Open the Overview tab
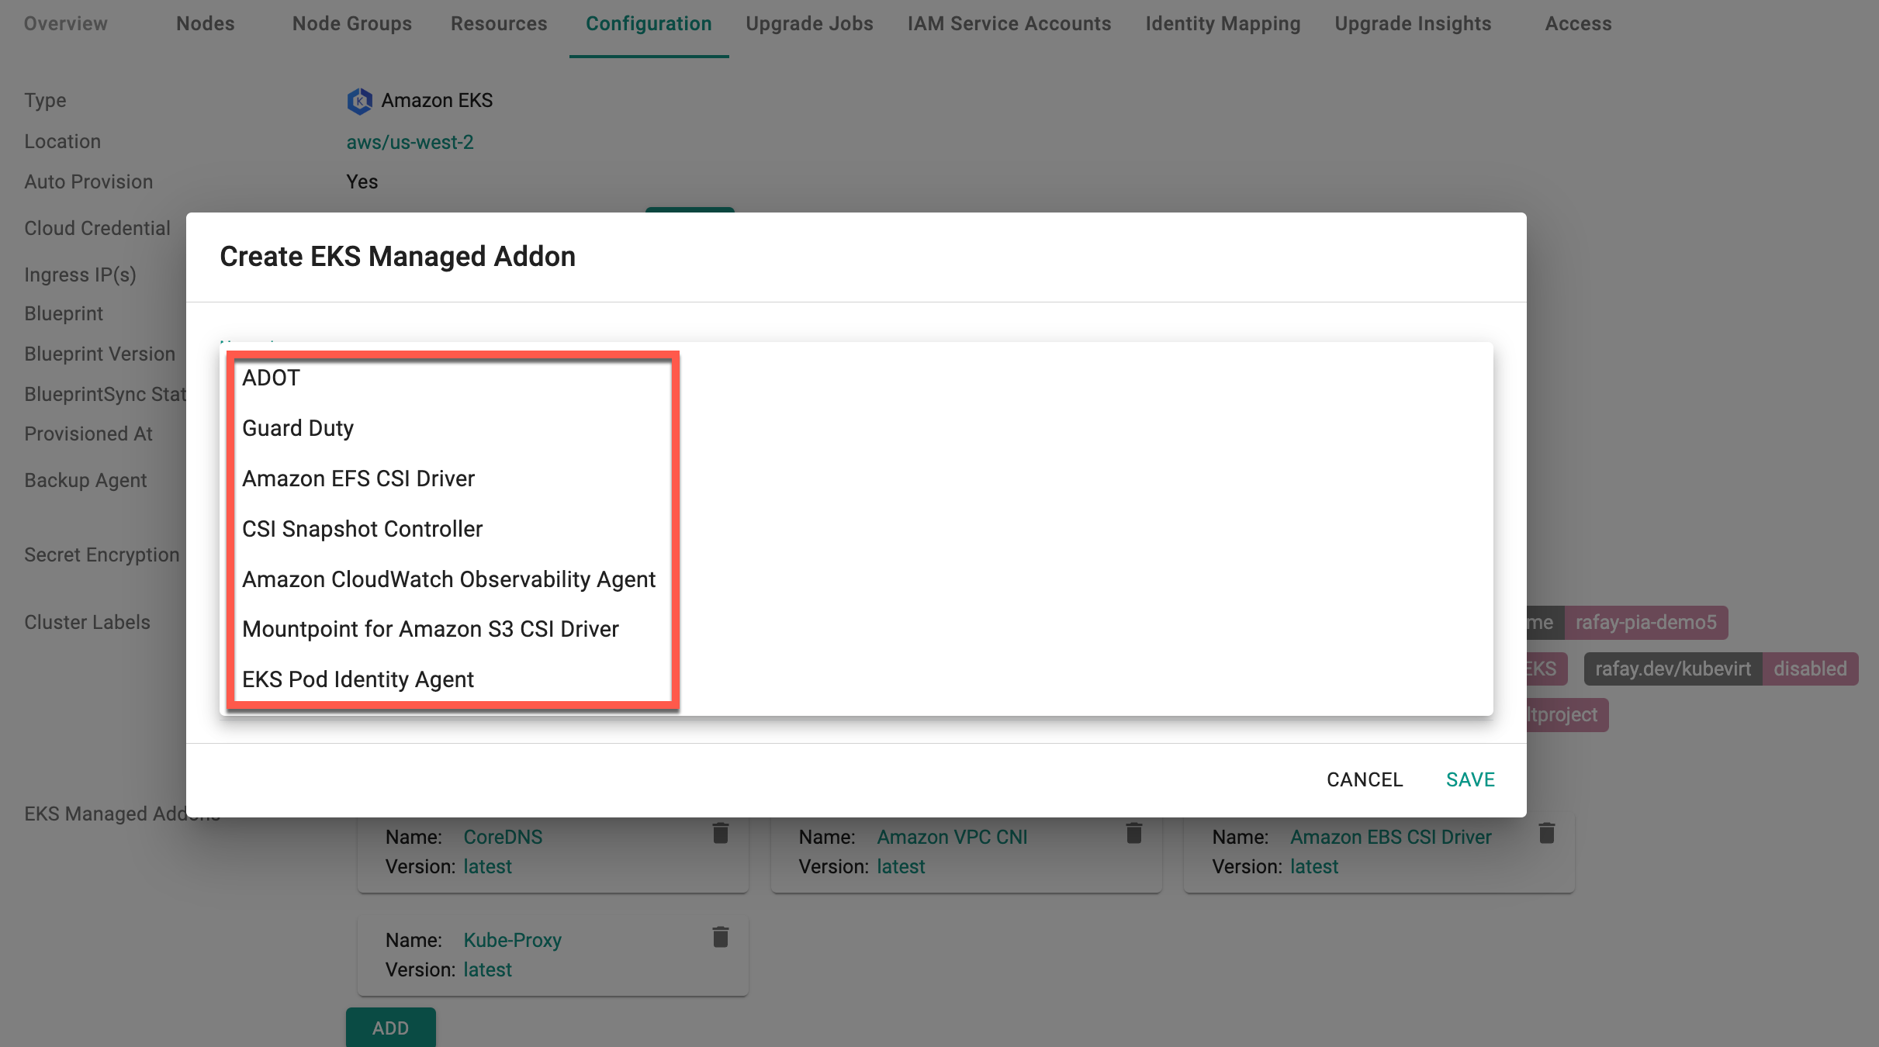 (66, 24)
